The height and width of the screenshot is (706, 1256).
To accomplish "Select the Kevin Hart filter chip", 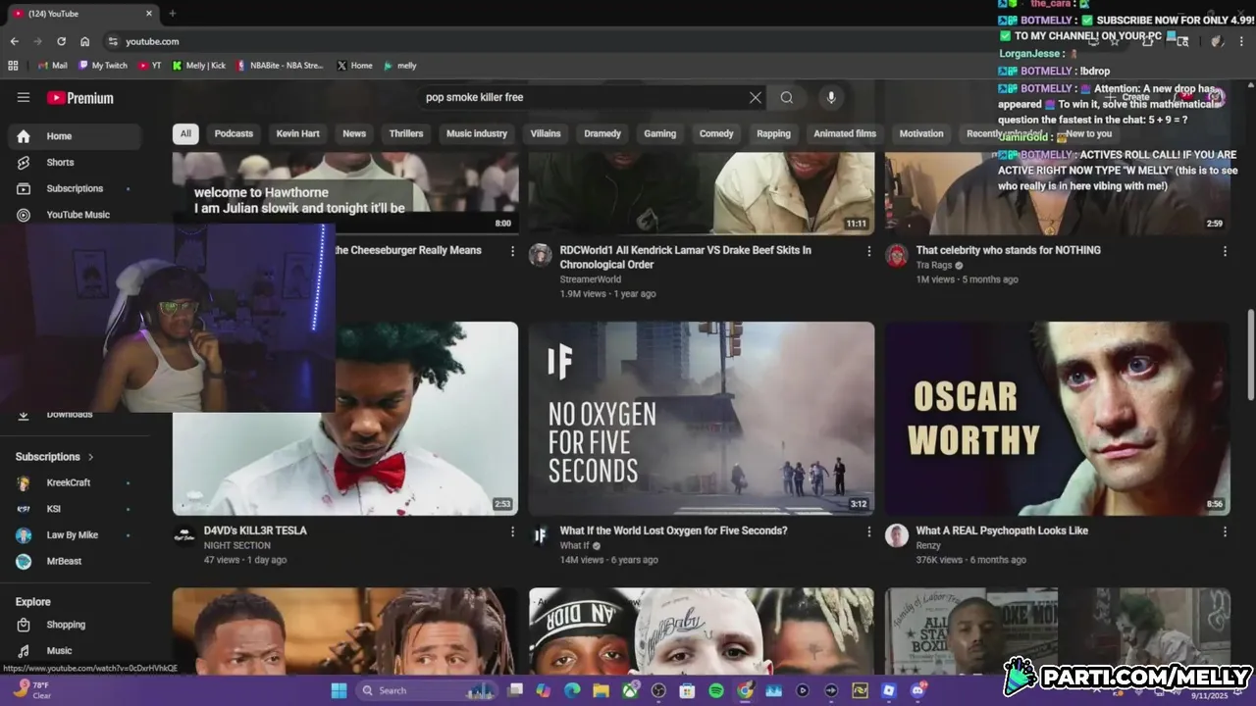I will tap(297, 133).
